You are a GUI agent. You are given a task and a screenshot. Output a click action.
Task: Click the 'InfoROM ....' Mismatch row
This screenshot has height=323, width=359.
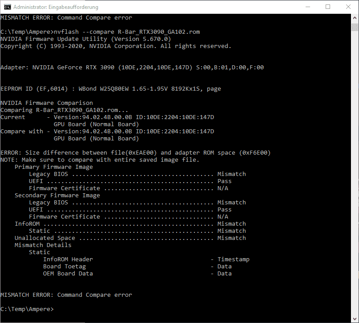tap(130, 223)
